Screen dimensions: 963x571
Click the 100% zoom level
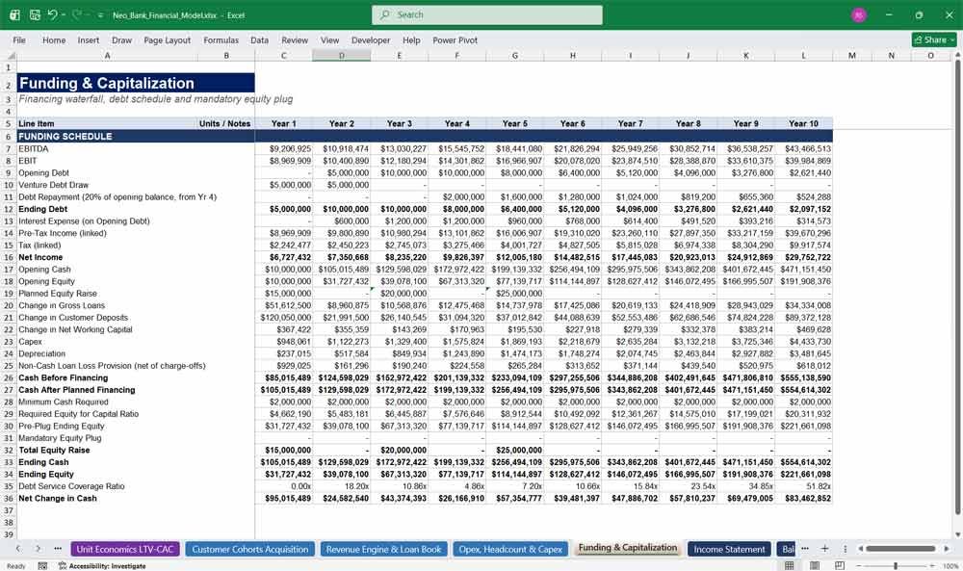pos(950,565)
